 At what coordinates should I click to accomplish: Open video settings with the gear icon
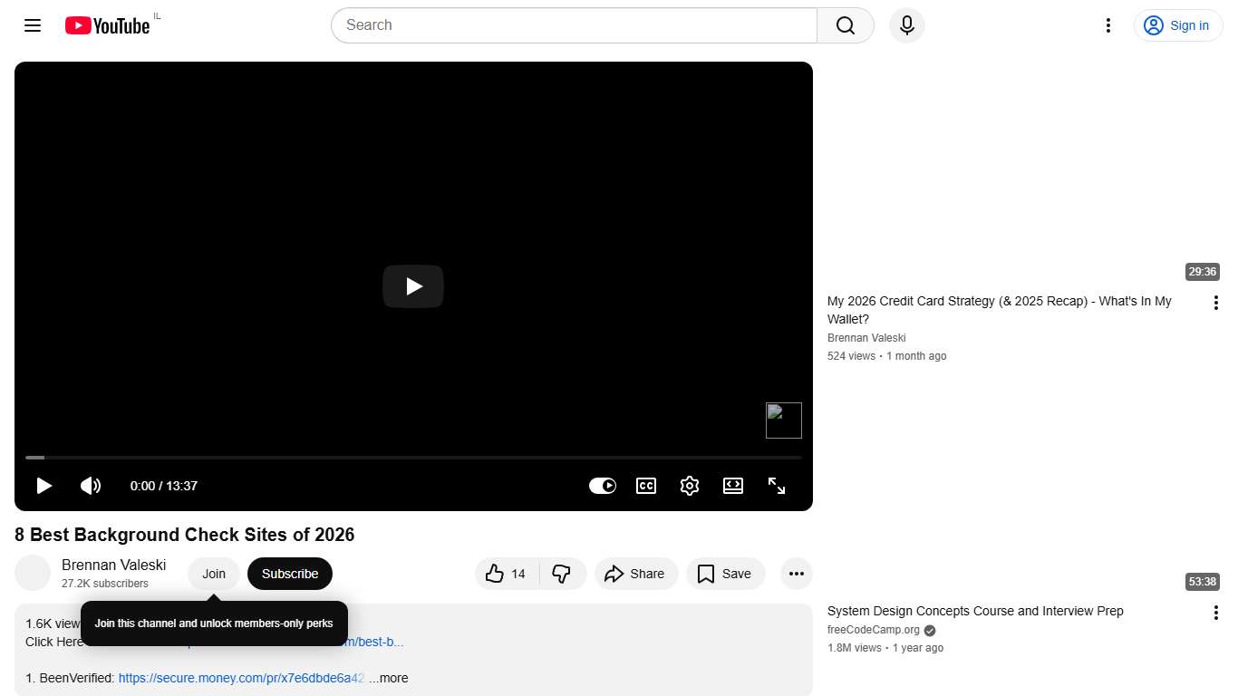(690, 486)
